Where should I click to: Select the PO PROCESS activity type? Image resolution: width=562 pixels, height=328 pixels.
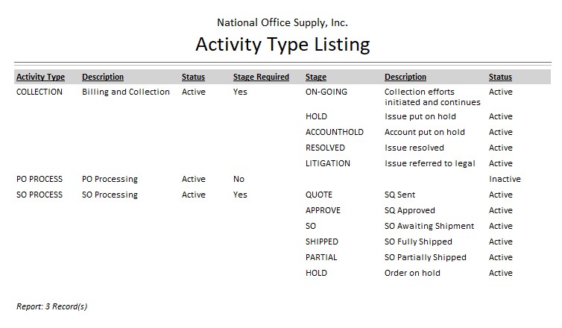point(40,179)
